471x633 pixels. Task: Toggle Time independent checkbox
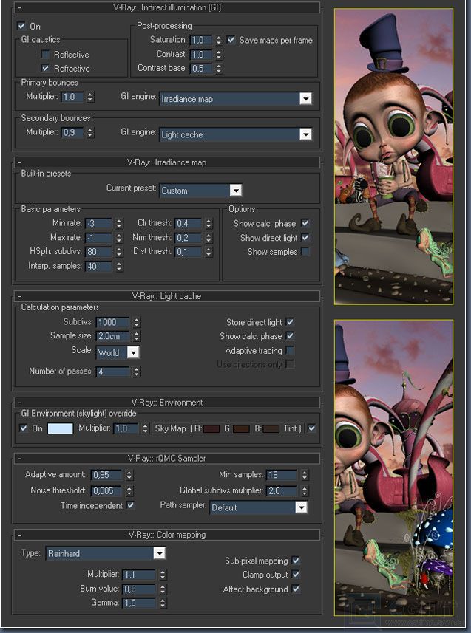point(131,505)
